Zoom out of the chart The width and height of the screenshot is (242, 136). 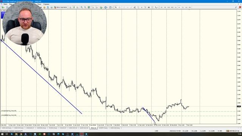85,7
